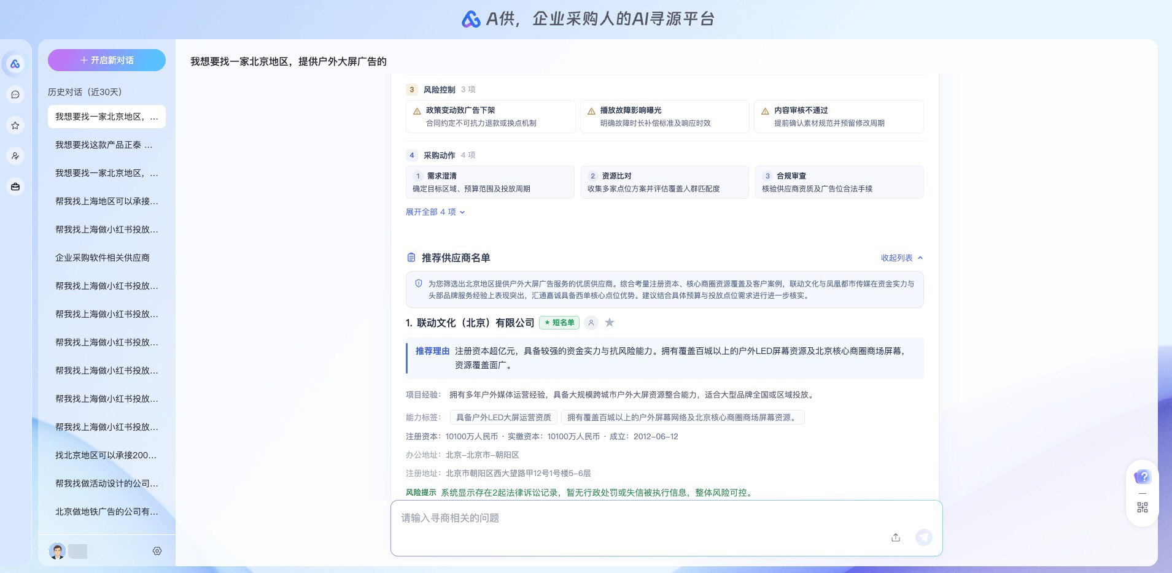The width and height of the screenshot is (1172, 573).
Task: Click the upload icon in the input box
Action: click(896, 537)
